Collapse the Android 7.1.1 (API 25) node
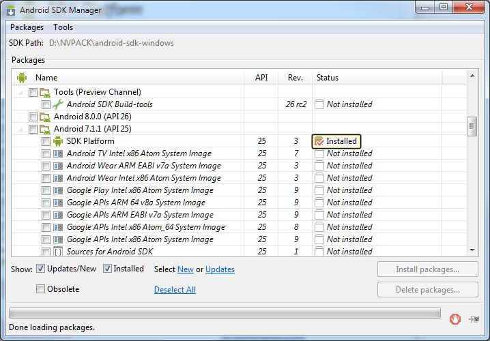This screenshot has width=490, height=341. pos(20,130)
